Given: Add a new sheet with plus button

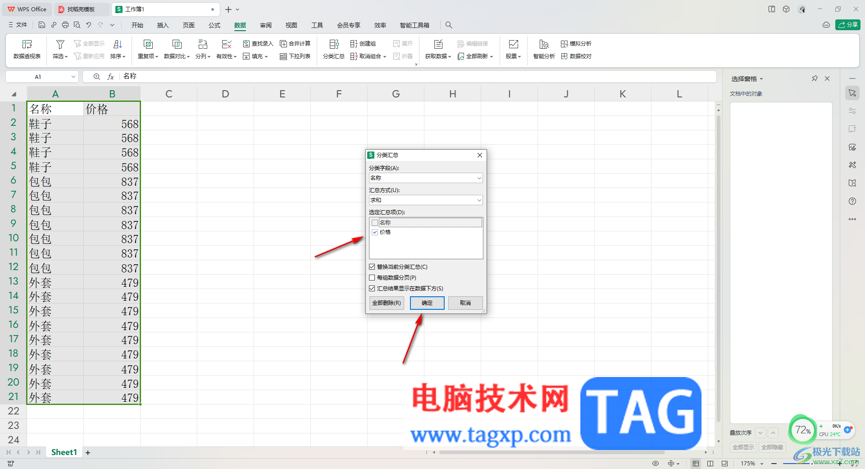Looking at the screenshot, I should (x=88, y=453).
